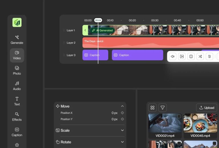Click the split clip icon in floating toolbar
Image resolution: width=219 pixels, height=148 pixels.
[191, 56]
